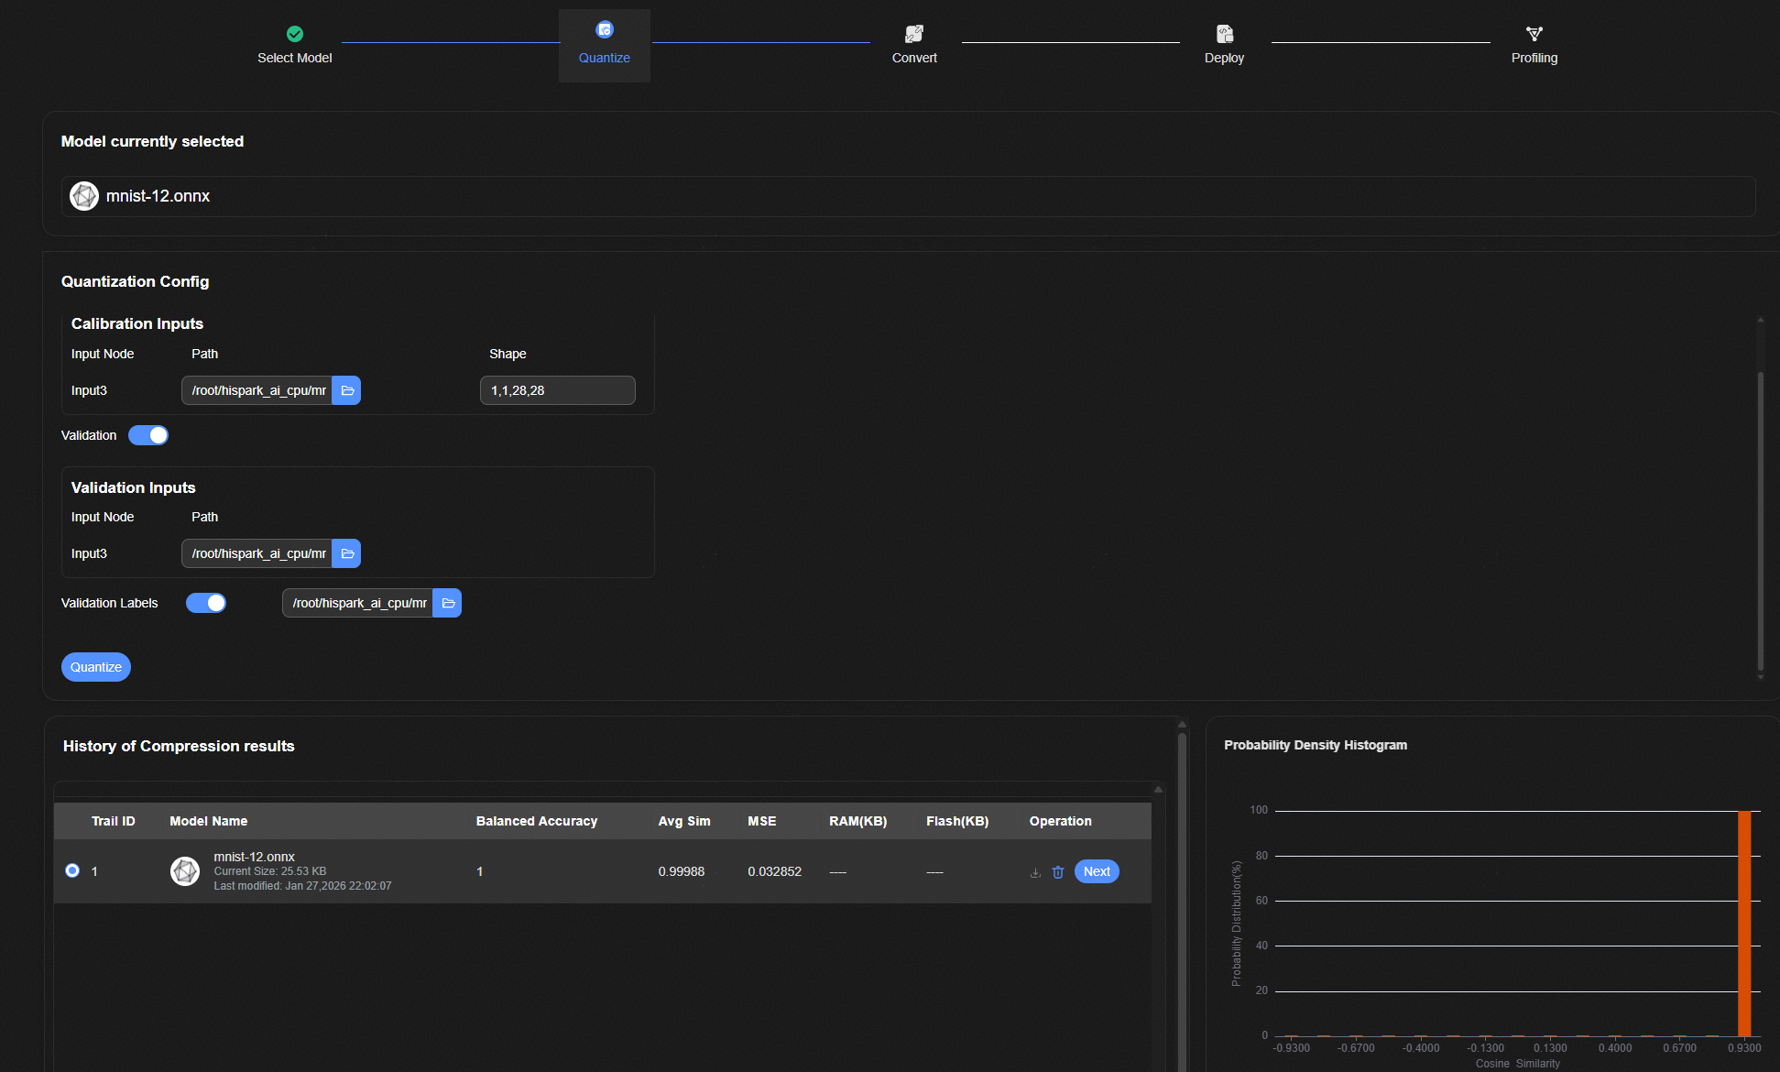The image size is (1780, 1072).
Task: Browse for the validation labels path folder
Action: point(448,603)
